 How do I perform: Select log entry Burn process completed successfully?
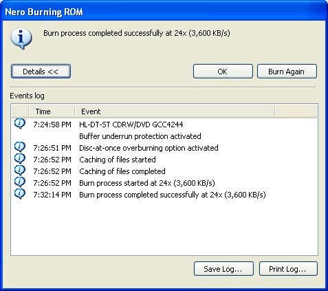point(173,195)
